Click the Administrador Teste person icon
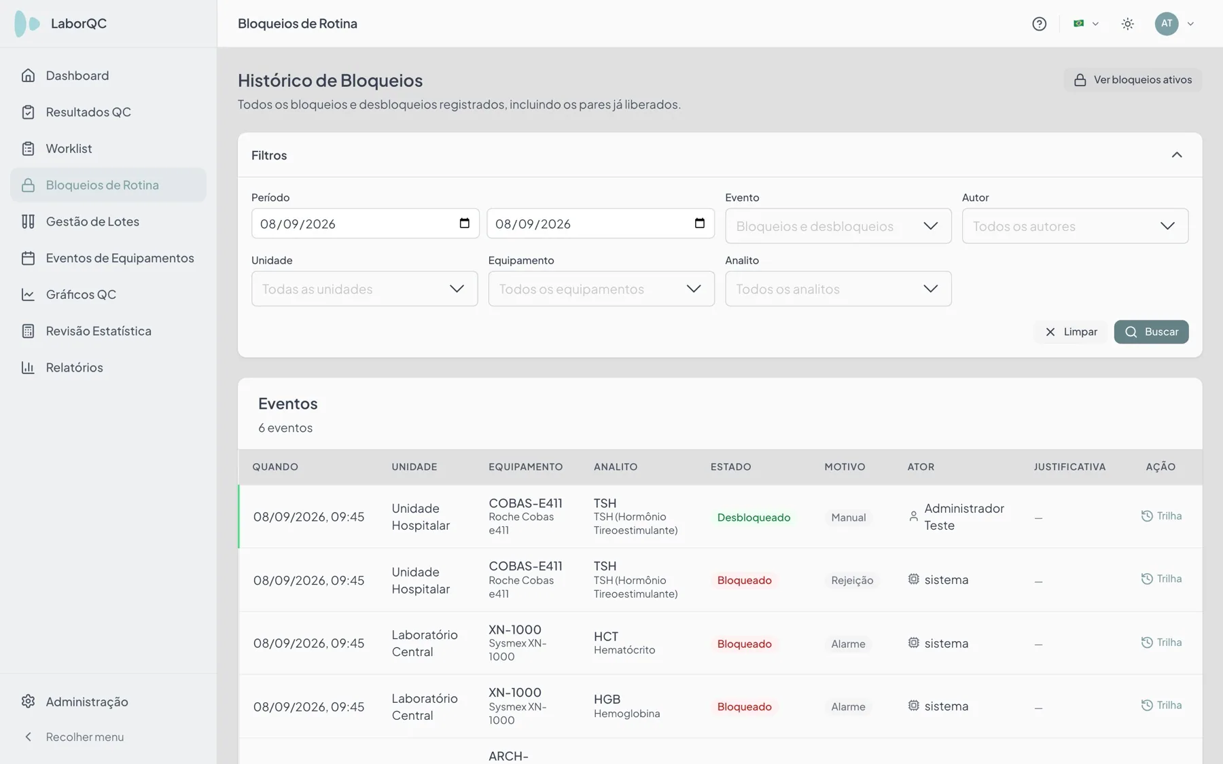Screen dimensions: 1223x764 [x=913, y=517]
